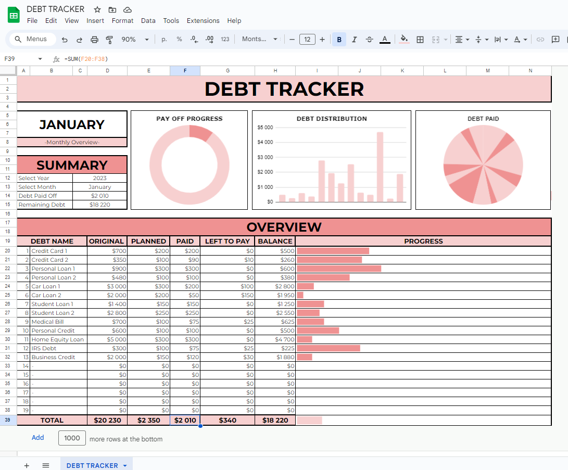Click Add rows link
The height and width of the screenshot is (470, 568).
click(x=37, y=437)
